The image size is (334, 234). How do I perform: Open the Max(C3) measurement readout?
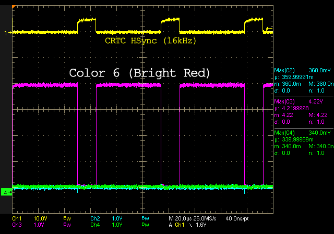[303, 101]
